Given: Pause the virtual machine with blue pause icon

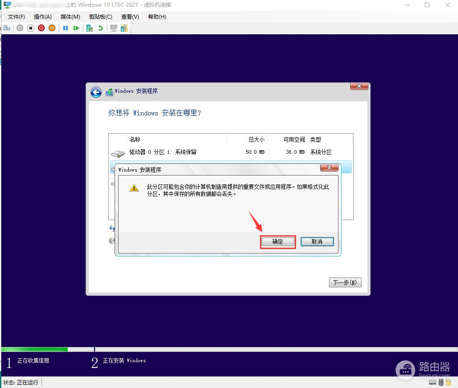Looking at the screenshot, I should click(x=66, y=28).
